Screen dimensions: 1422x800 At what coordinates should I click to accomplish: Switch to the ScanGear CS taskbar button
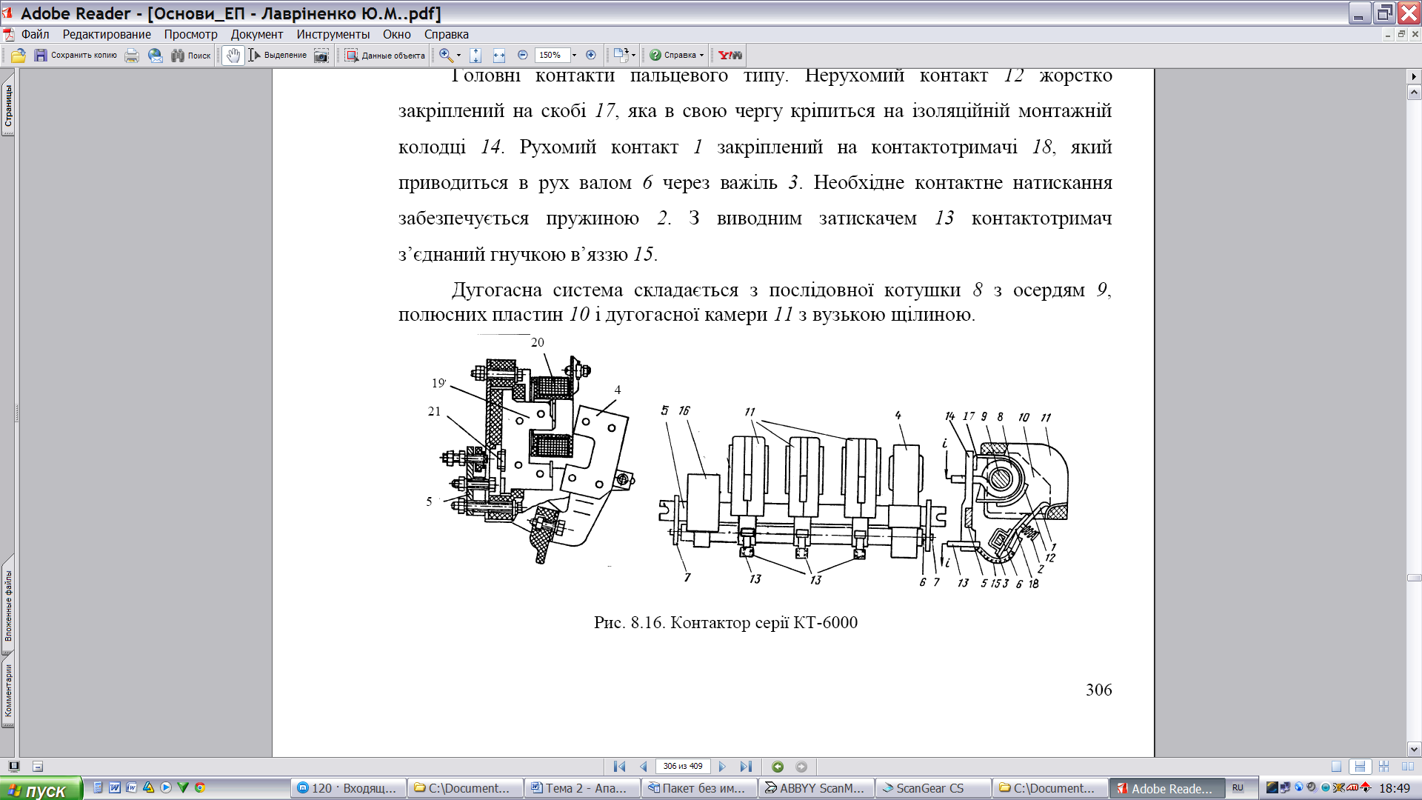click(x=932, y=788)
